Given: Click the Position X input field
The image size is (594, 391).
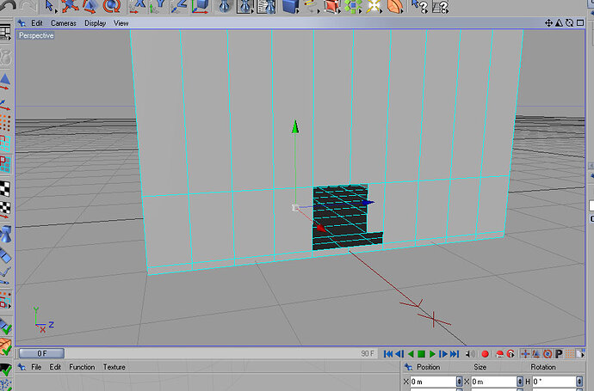Looking at the screenshot, I should [433, 382].
